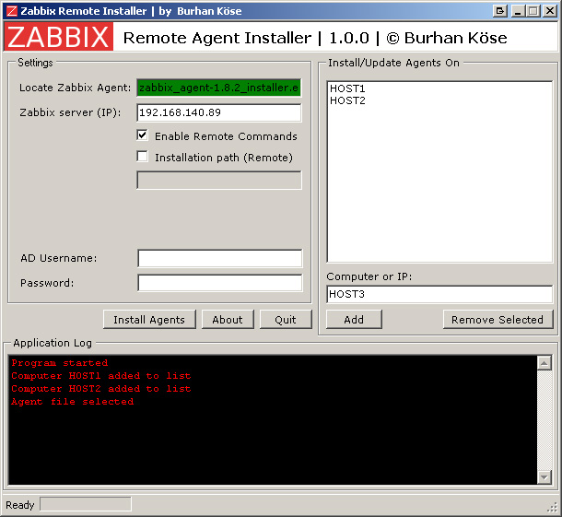
Task: Click the window resize grip in status bar
Action: 553,508
